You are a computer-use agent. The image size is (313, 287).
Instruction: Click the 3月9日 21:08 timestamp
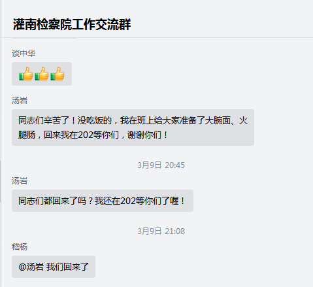[x=161, y=231]
